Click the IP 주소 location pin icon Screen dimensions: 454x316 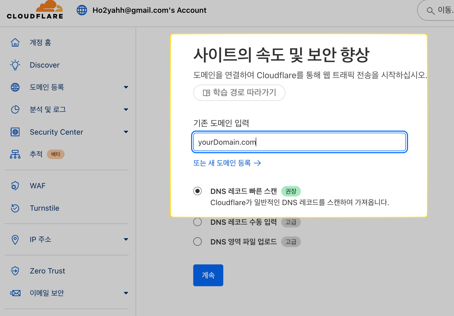click(x=15, y=240)
